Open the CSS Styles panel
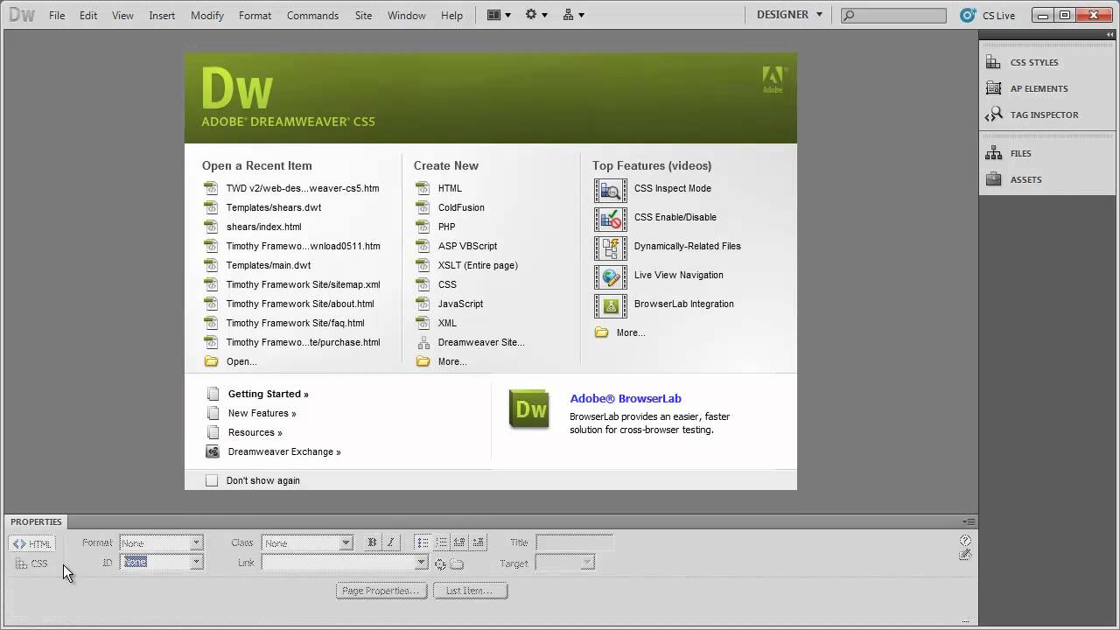The image size is (1120, 630). (1022, 62)
